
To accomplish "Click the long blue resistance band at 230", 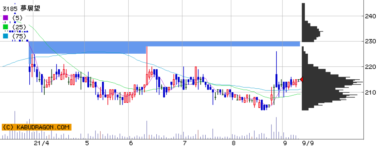I will 165,44.
